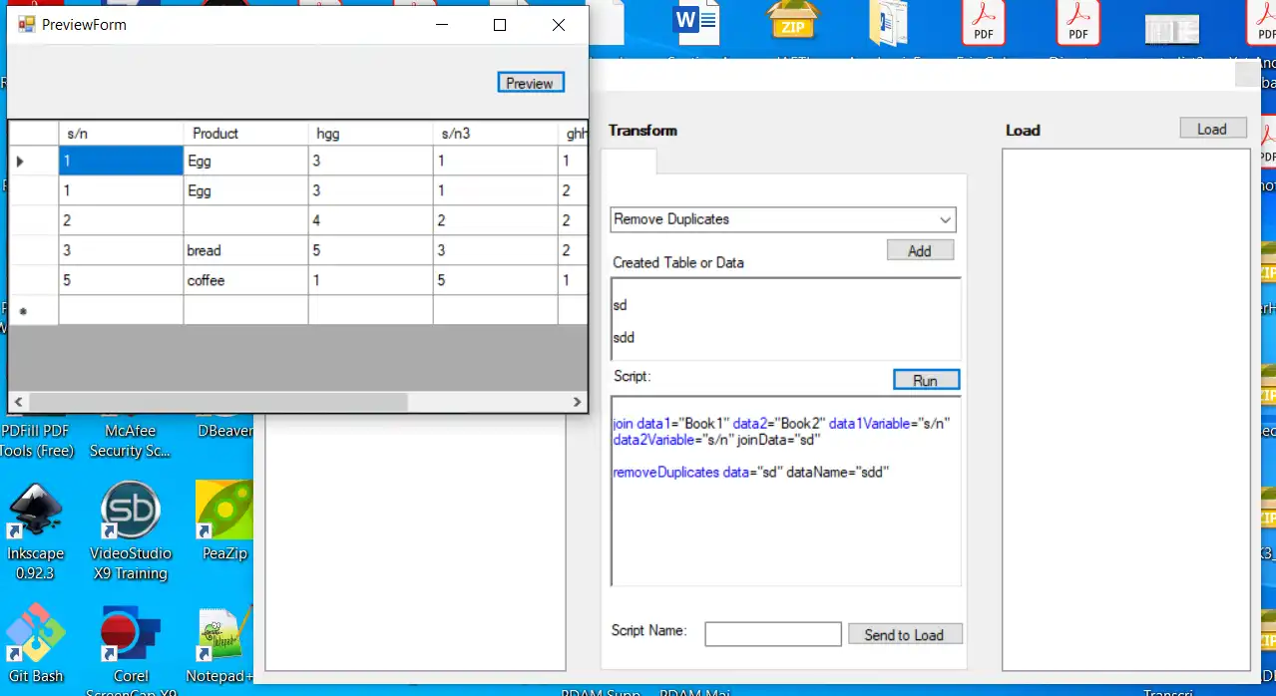Open the PeaZip desktop shortcut
Viewport: 1276px width, 696px height.
point(222,521)
